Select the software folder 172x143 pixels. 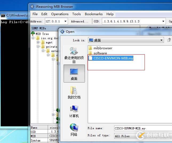(98, 53)
